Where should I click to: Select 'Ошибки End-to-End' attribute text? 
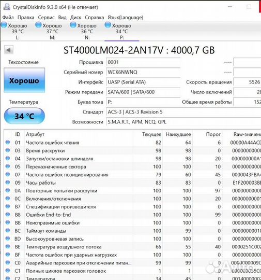(48, 215)
